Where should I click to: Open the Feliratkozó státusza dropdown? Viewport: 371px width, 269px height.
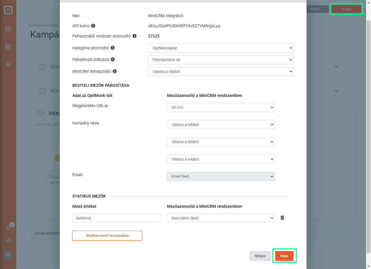click(221, 60)
